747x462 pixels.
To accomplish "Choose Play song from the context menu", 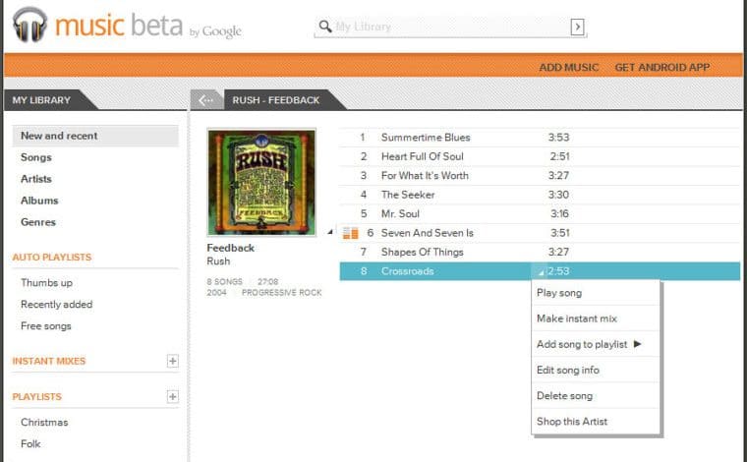I will coord(596,293).
